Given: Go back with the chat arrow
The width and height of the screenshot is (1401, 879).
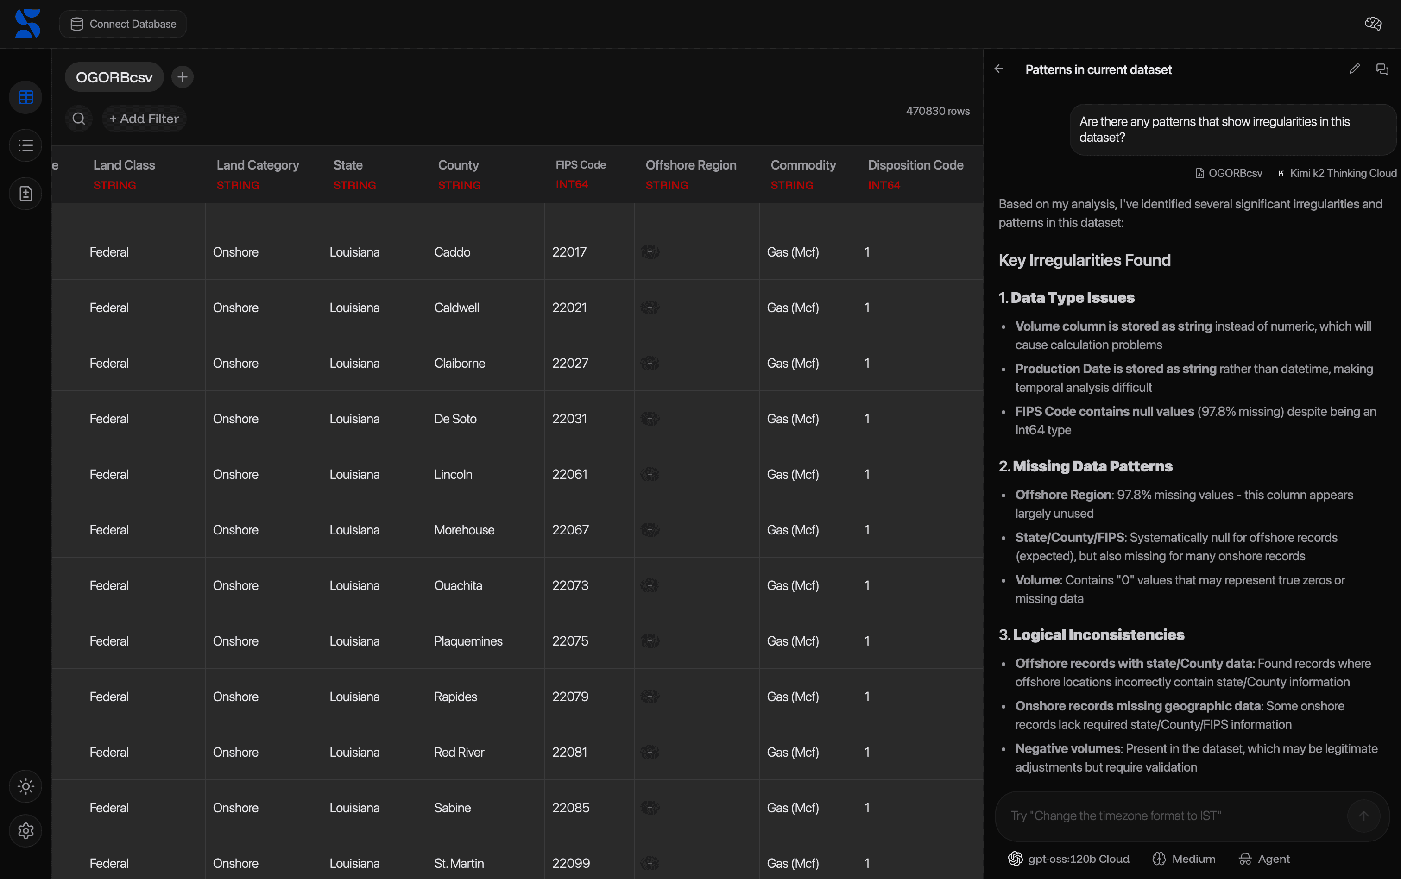Looking at the screenshot, I should (x=998, y=69).
